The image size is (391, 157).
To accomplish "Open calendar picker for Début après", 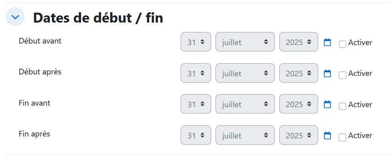I will [327, 74].
